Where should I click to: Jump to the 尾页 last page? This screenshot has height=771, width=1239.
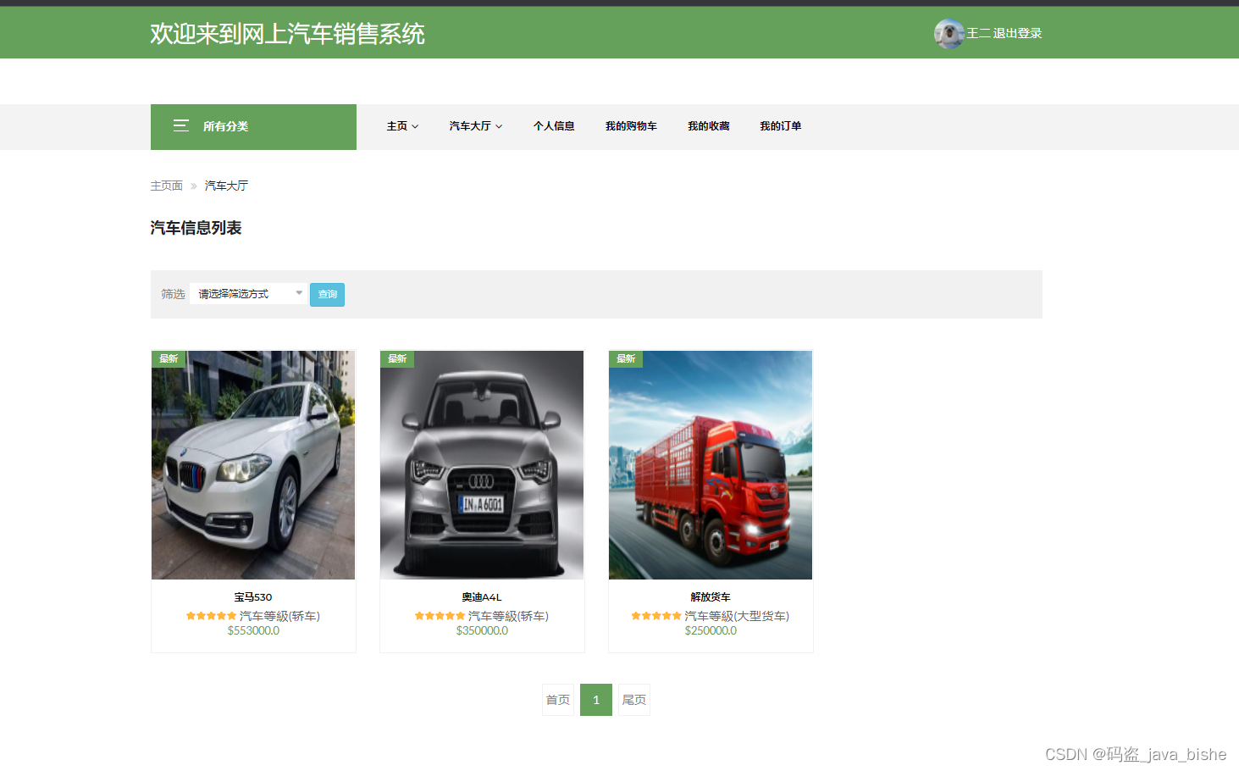click(634, 700)
